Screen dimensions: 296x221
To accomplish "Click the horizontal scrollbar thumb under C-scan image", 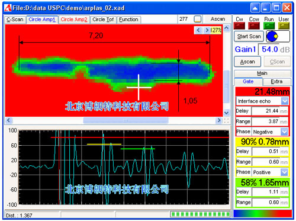I will [126, 120].
